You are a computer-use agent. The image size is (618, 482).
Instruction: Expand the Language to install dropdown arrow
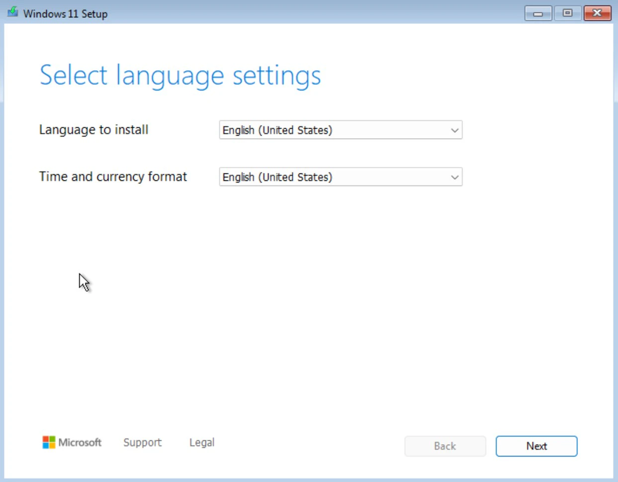point(454,130)
